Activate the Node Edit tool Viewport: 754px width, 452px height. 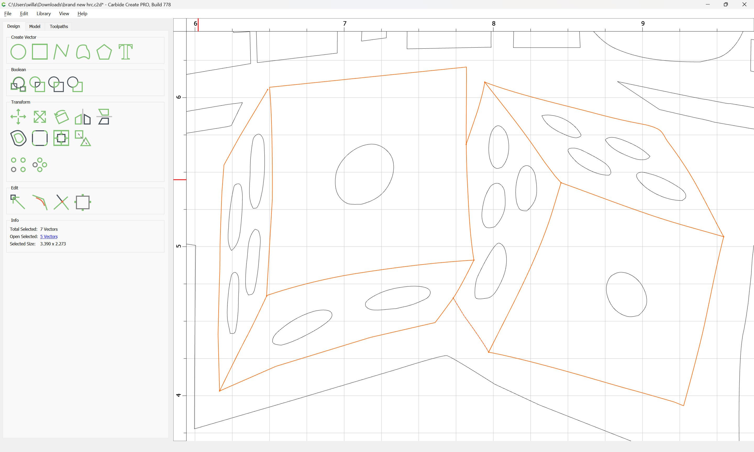[x=18, y=202]
